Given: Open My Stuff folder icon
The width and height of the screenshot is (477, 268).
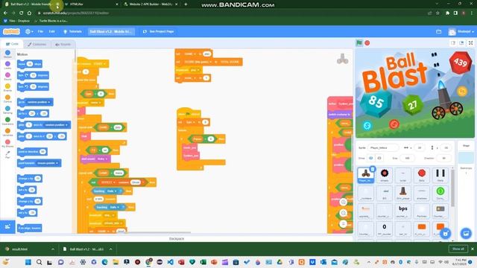Looking at the screenshot, I should coord(438,31).
